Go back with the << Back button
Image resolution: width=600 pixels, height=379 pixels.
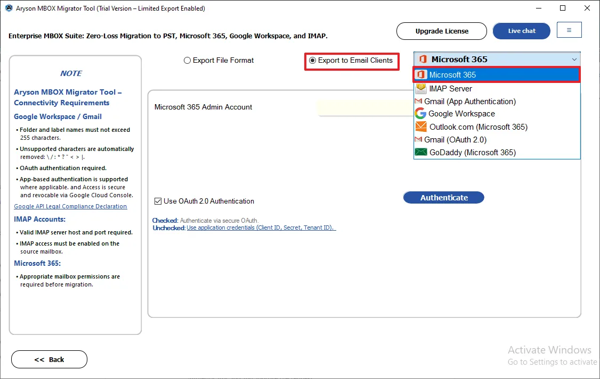click(x=50, y=359)
